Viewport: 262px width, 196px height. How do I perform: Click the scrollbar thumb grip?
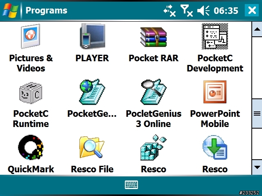[257, 114]
